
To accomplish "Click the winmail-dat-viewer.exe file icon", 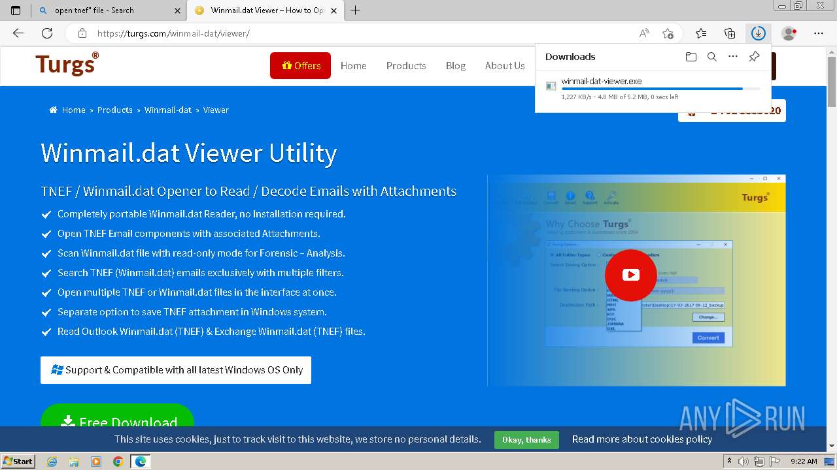I will tap(551, 86).
